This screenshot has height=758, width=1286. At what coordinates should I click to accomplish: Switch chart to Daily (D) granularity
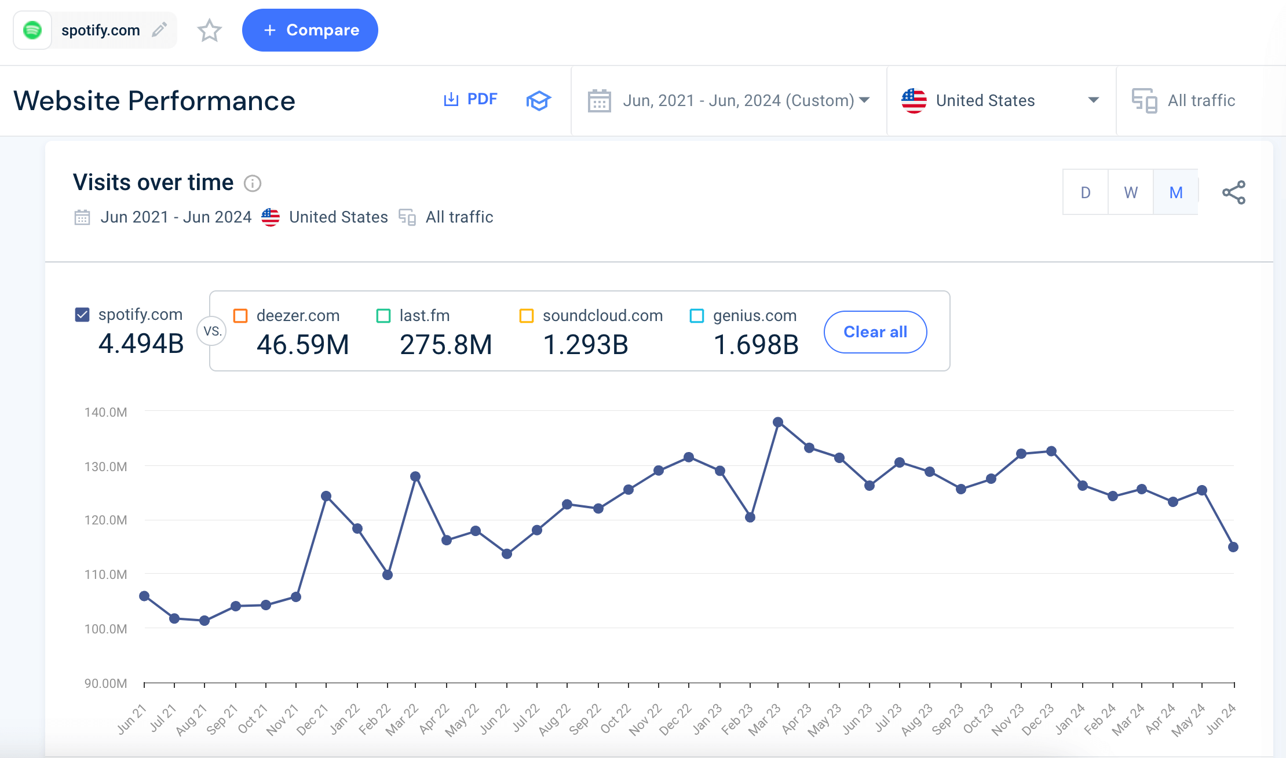pyautogui.click(x=1086, y=192)
